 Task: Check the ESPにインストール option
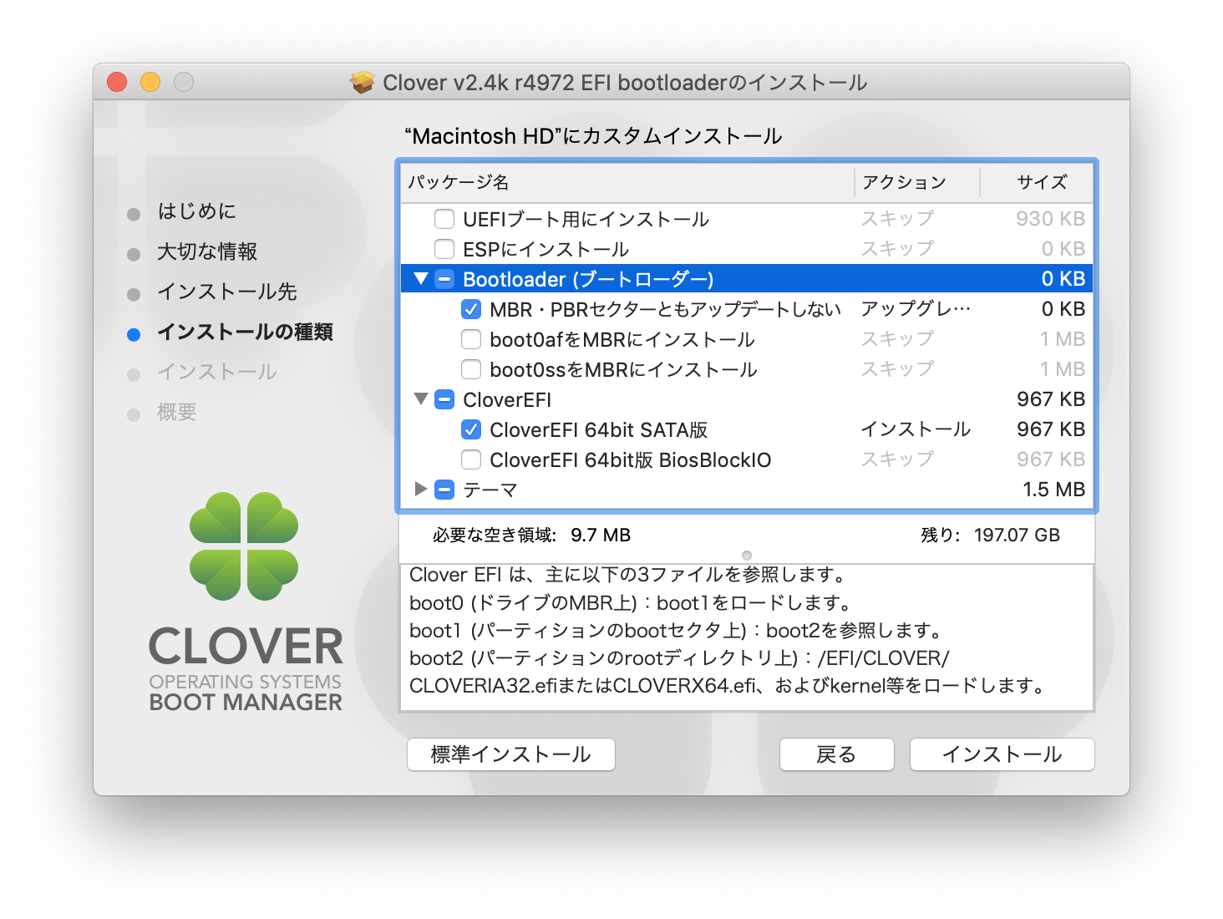(444, 250)
